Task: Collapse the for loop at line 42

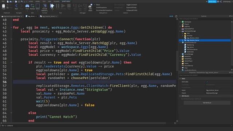Action: tap(11, 28)
